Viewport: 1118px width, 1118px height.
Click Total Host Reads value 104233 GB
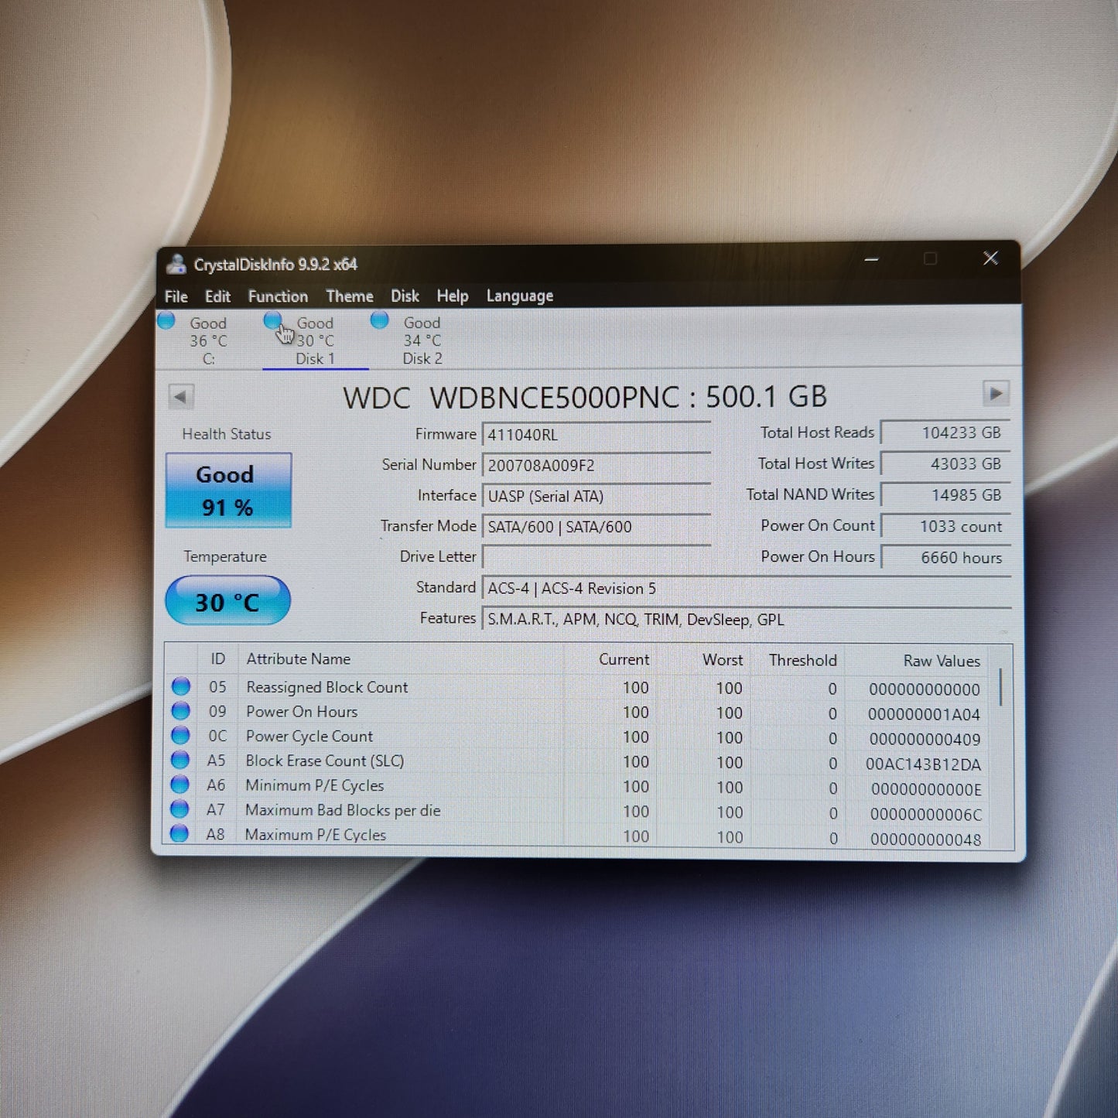pos(945,432)
